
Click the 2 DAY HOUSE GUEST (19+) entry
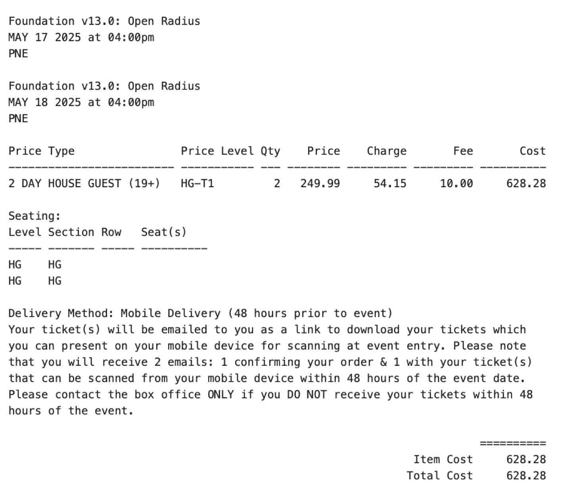84,183
